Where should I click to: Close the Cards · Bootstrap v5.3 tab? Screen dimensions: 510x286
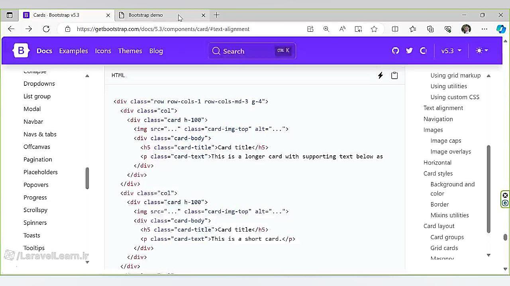coord(108,15)
